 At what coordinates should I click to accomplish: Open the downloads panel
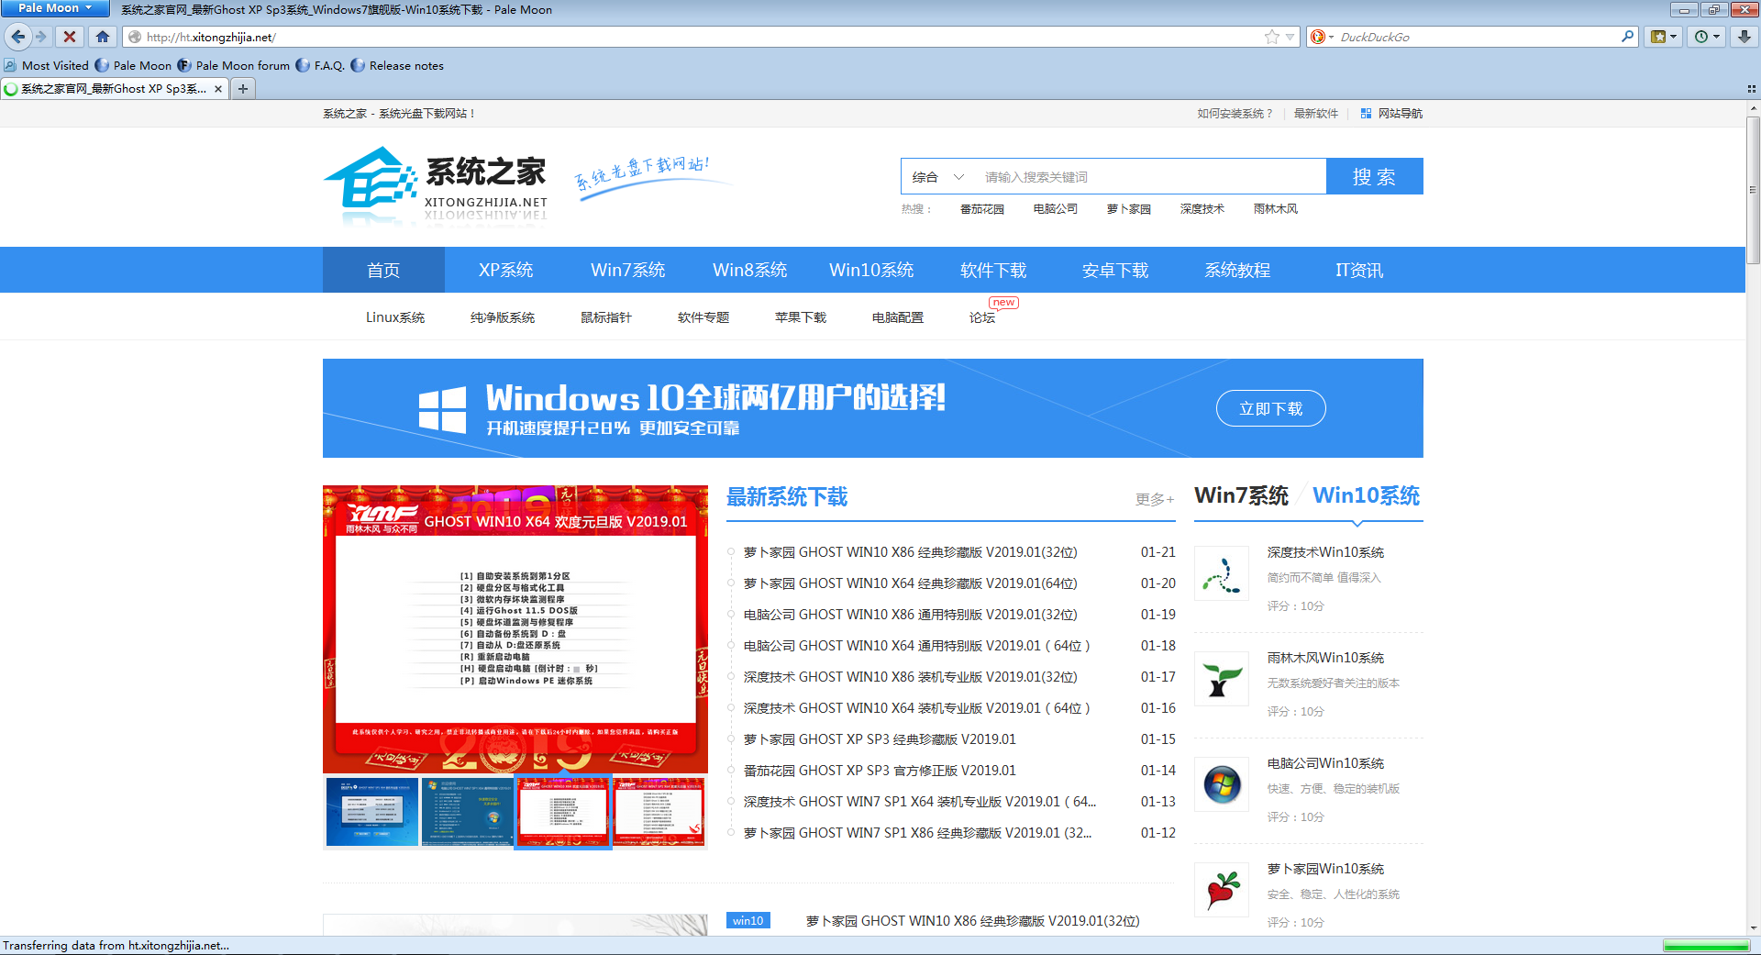coord(1744,37)
